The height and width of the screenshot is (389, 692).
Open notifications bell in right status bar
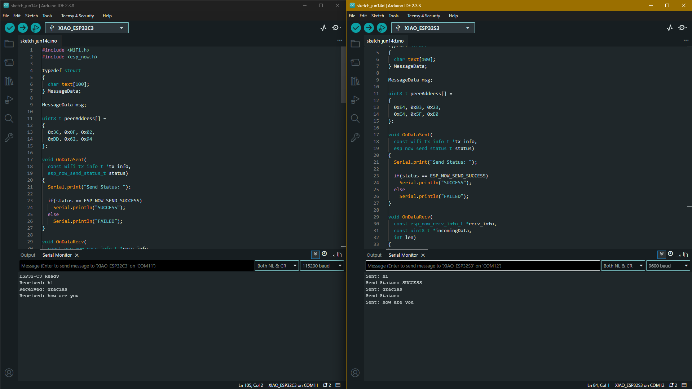pos(673,385)
